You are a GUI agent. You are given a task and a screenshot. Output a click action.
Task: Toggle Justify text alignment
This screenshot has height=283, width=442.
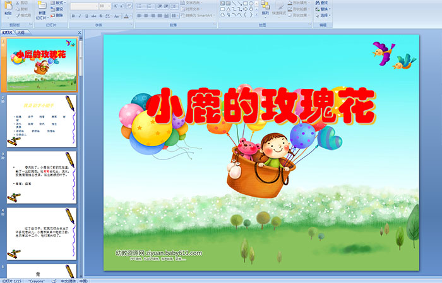tap(160, 16)
